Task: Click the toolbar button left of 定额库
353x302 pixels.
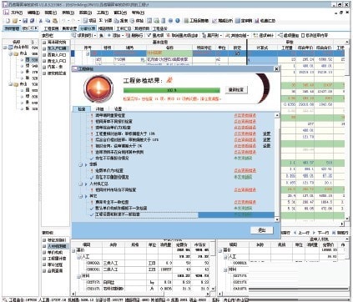Action: (222, 21)
